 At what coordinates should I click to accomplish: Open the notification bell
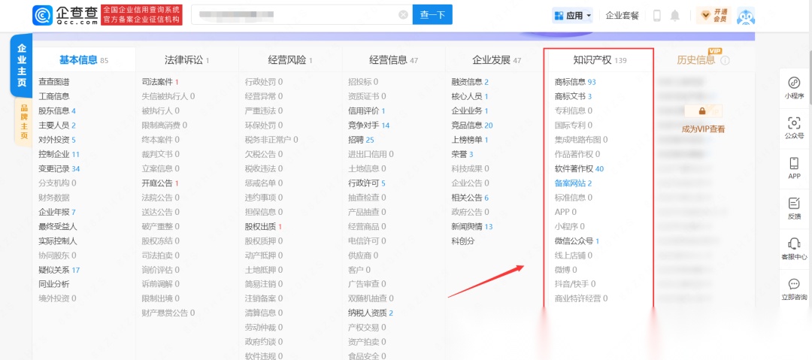click(x=674, y=16)
